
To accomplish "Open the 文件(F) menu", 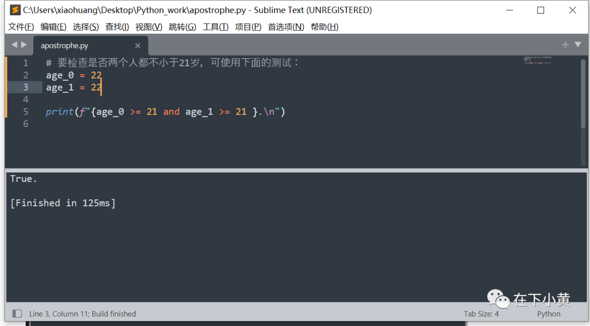I will [21, 27].
